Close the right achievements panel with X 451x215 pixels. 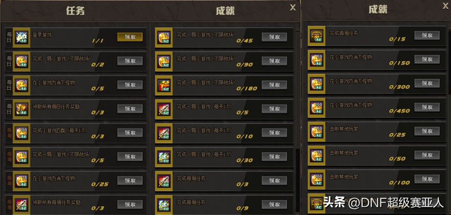[445, 5]
